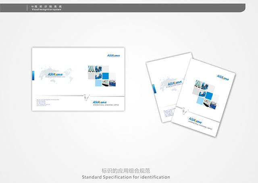Select the top-left photo tile in flat brochure grid

pos(91,69)
